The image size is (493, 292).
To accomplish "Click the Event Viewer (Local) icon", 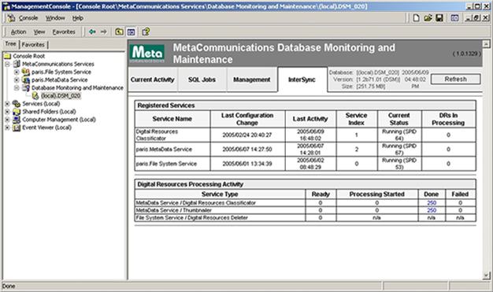I will (x=17, y=128).
